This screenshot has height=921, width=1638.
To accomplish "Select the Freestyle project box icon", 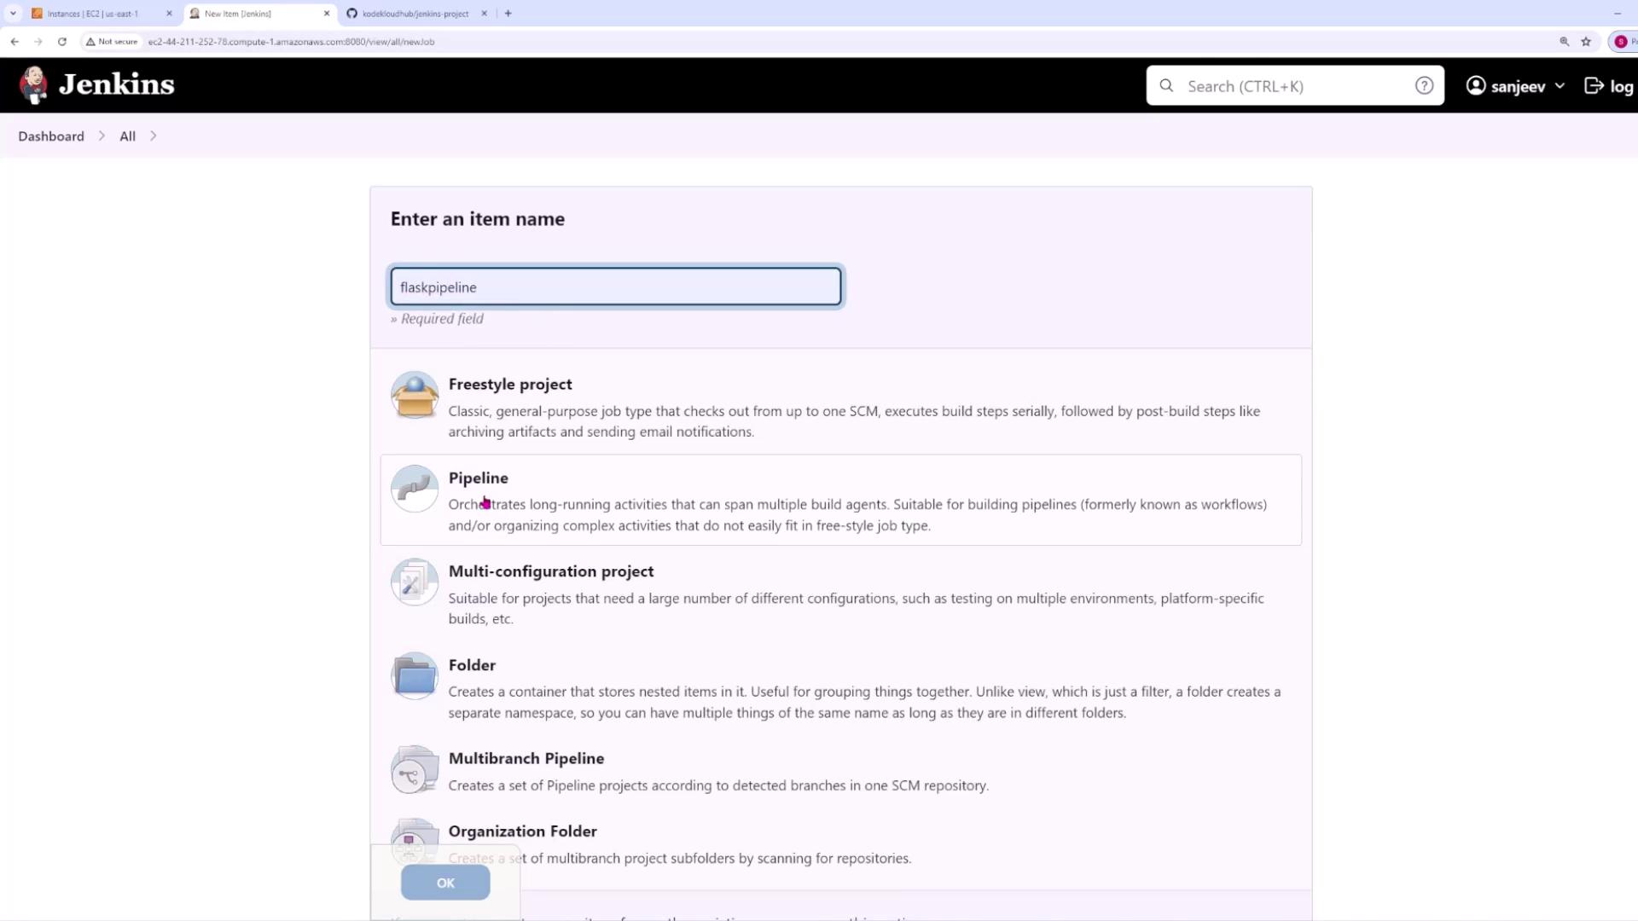I will 415,395.
